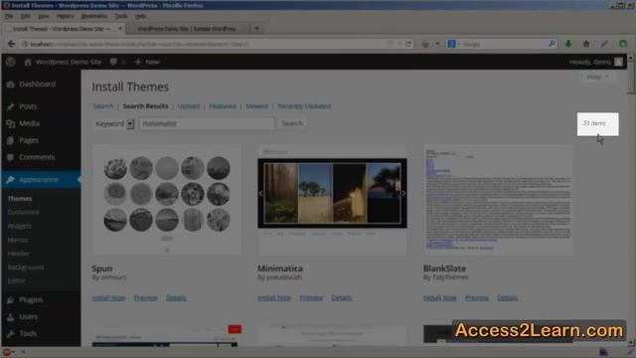This screenshot has width=636, height=358.
Task: Open the search engine selector dropdown
Action: (453, 44)
